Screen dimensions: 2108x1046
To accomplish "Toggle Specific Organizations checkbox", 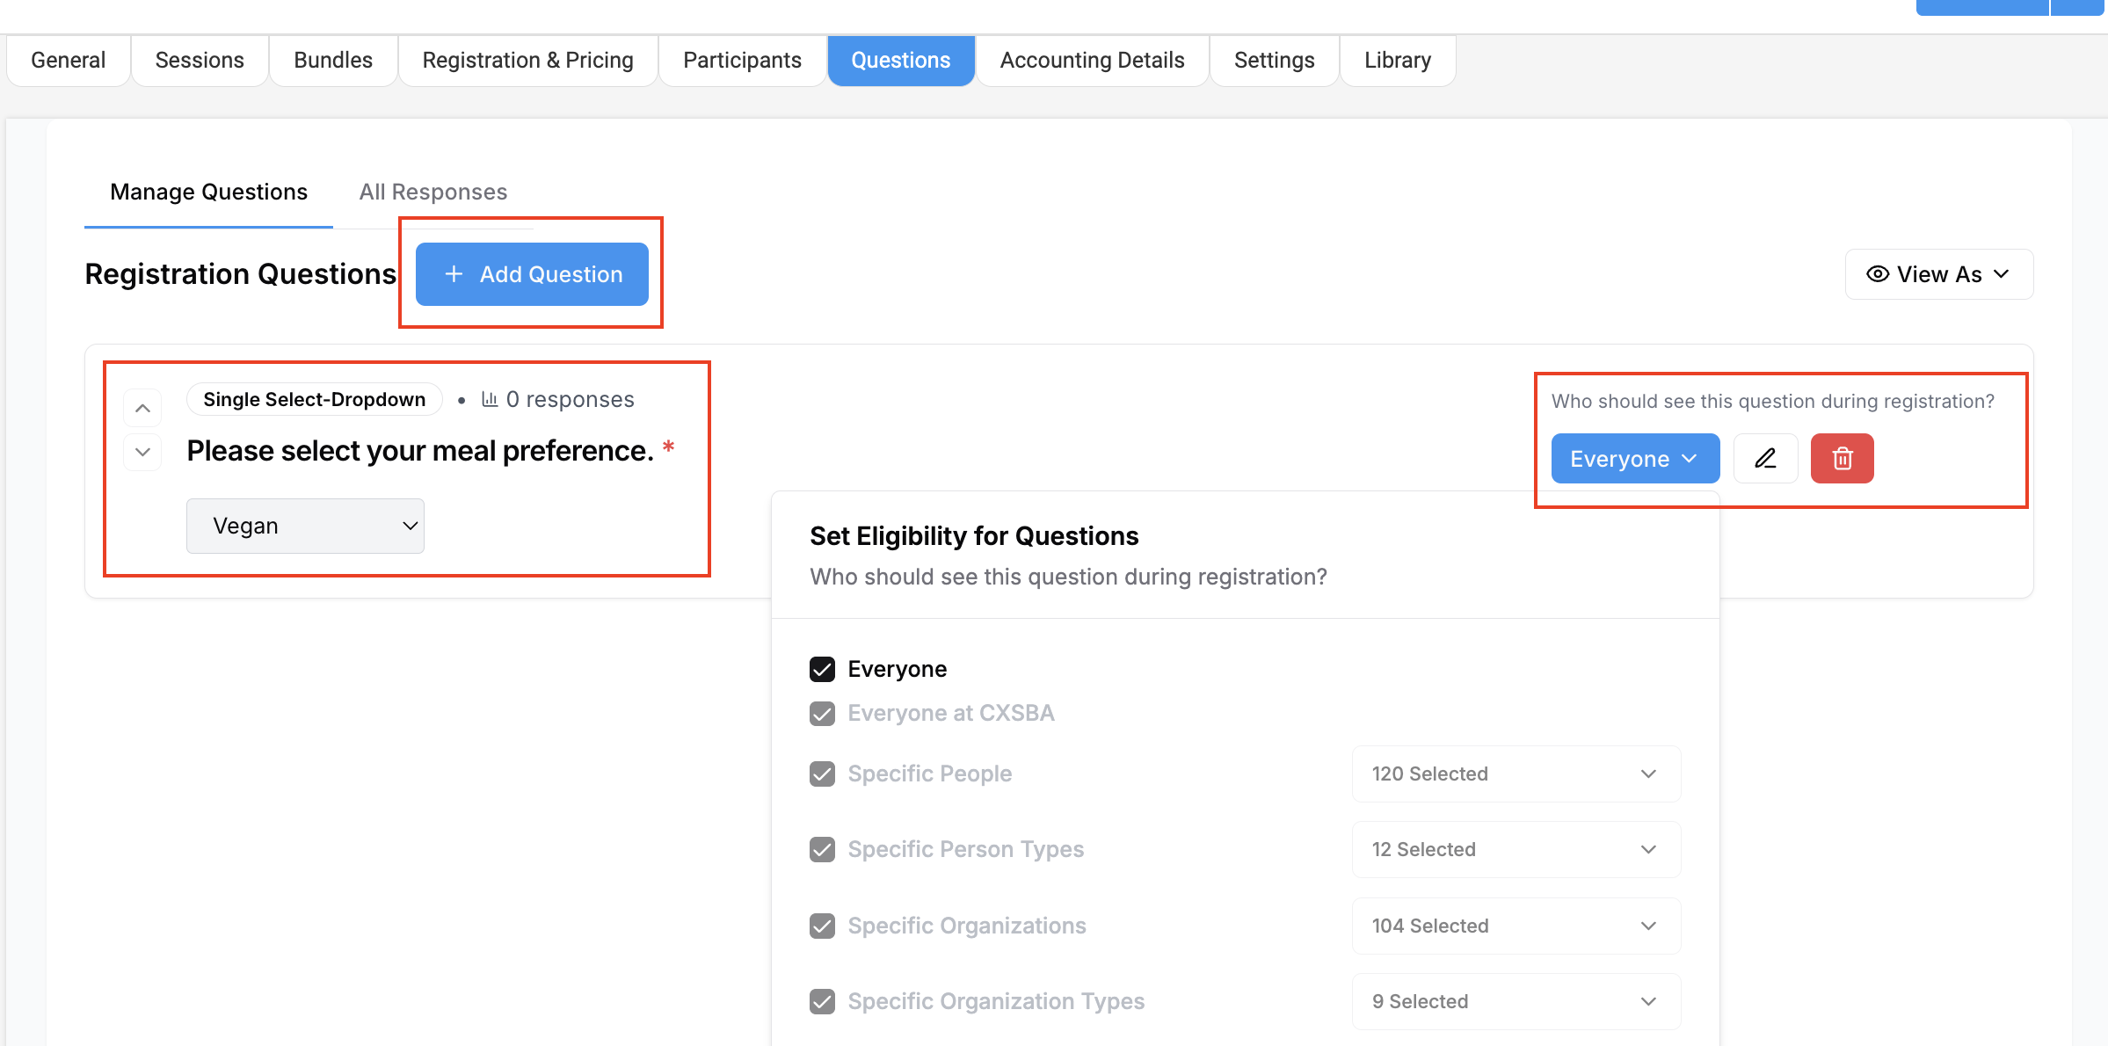I will coord(822,926).
